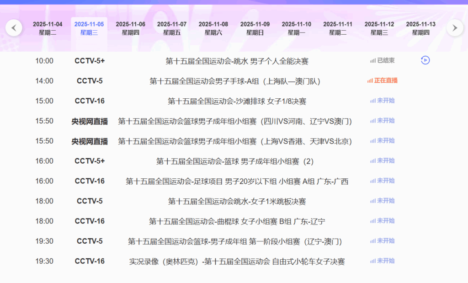The width and height of the screenshot is (468, 283).
Task: Click the next dates right arrow
Action: point(454,28)
